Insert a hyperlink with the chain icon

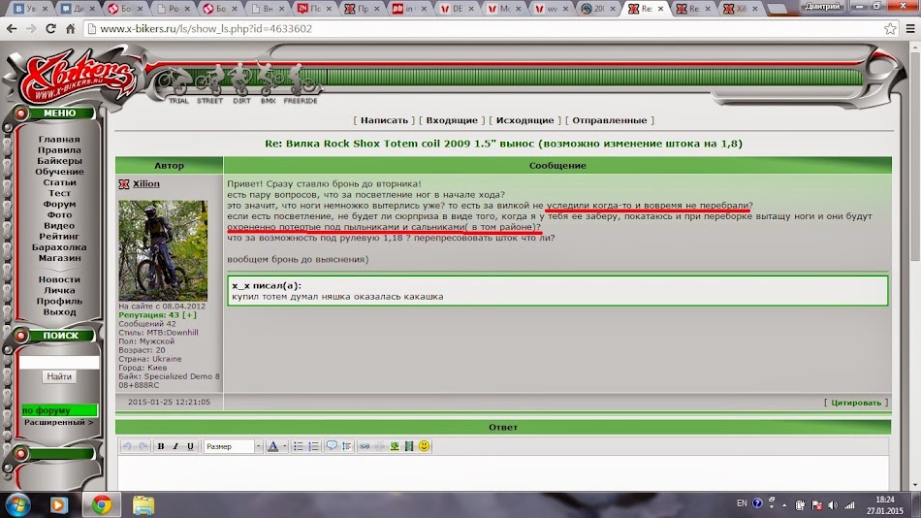[365, 446]
